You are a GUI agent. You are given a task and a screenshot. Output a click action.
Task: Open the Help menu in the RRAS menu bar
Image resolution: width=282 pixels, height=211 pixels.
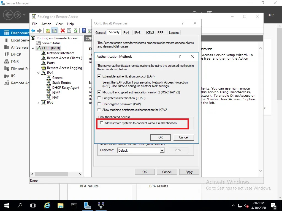[x=70, y=24]
